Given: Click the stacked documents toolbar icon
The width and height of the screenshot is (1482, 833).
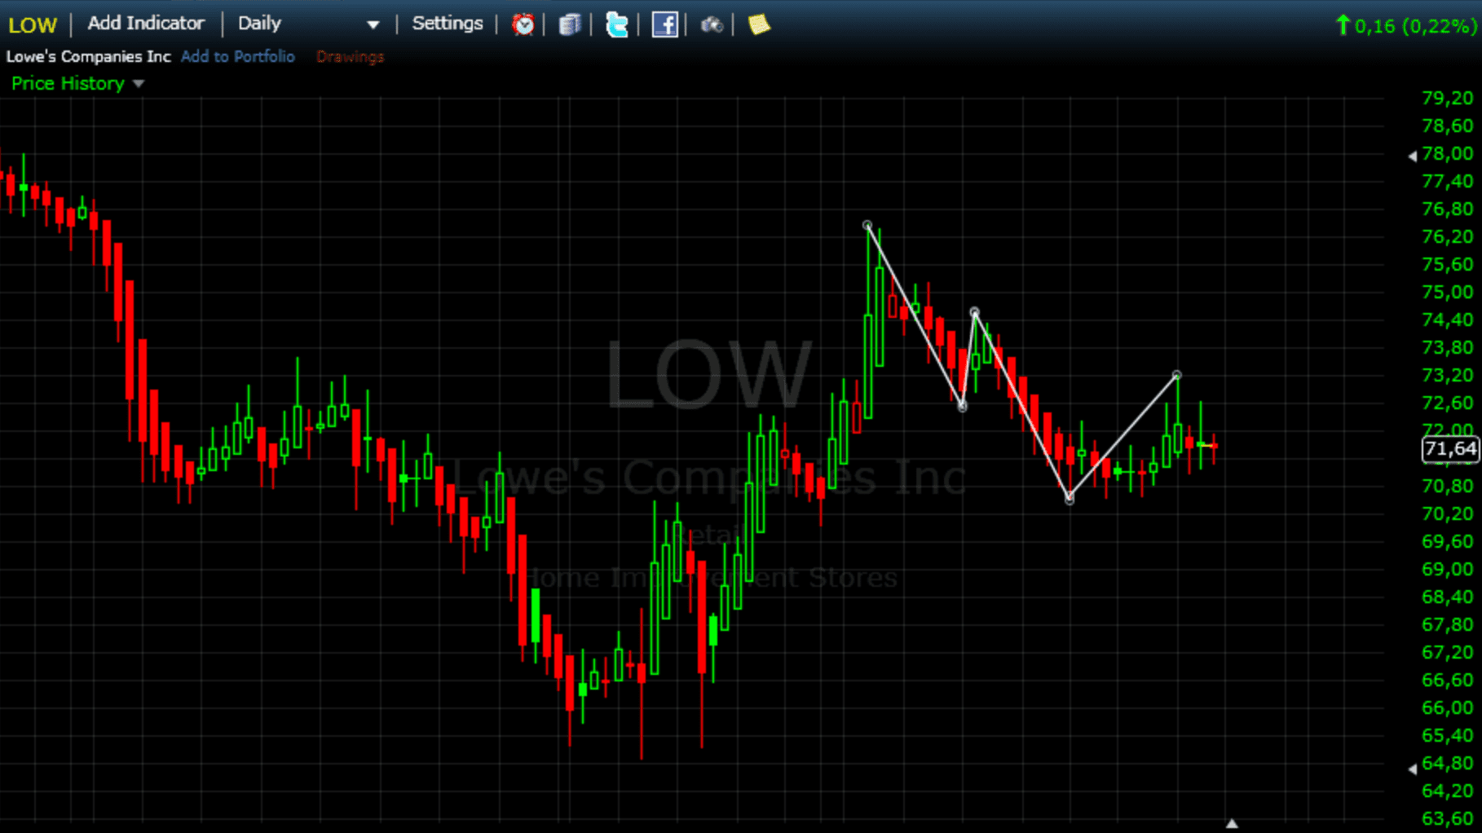Looking at the screenshot, I should (x=570, y=24).
